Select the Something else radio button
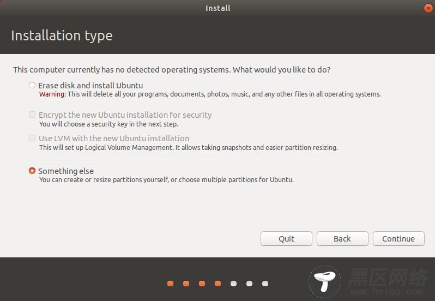 tap(32, 171)
